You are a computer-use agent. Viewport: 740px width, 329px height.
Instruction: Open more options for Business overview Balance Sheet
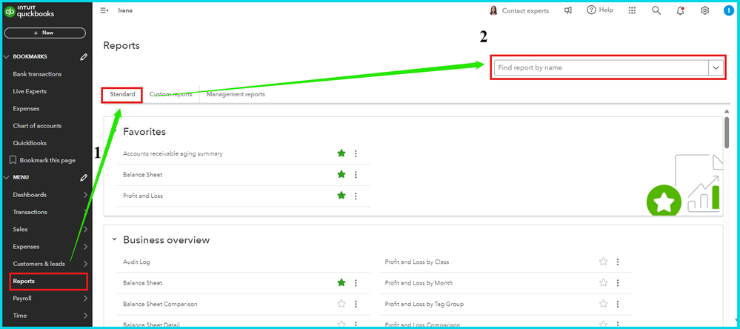pos(356,283)
